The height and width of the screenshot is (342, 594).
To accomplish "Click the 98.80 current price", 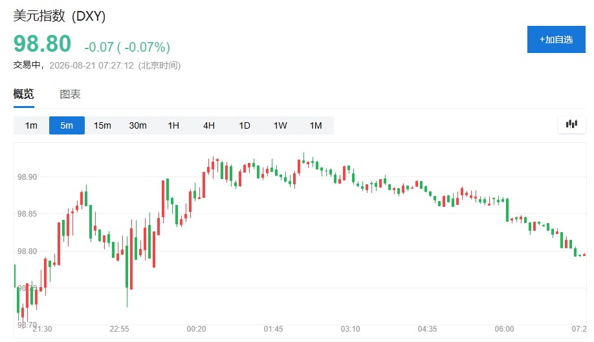I will point(43,43).
